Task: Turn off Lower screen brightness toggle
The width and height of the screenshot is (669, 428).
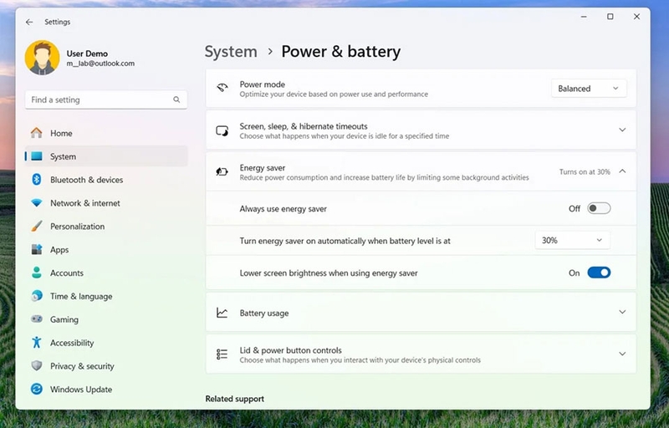Action: pos(599,273)
